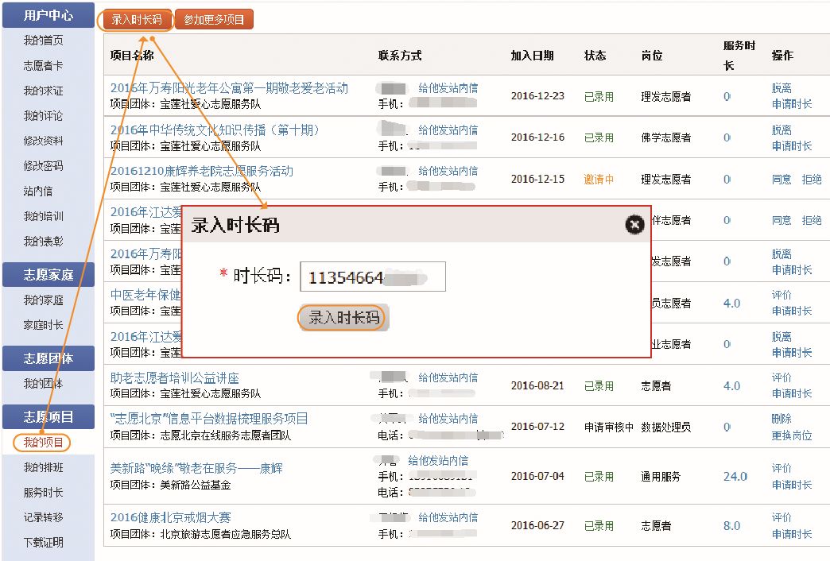Screen dimensions: 830x561
Task: Open project 20161210康辉养老院志愿服务活动
Action: 202,171
